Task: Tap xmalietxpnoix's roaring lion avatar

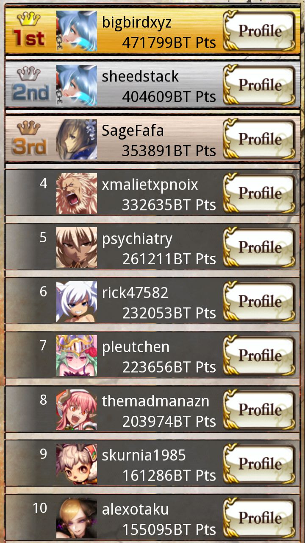Action: click(77, 193)
